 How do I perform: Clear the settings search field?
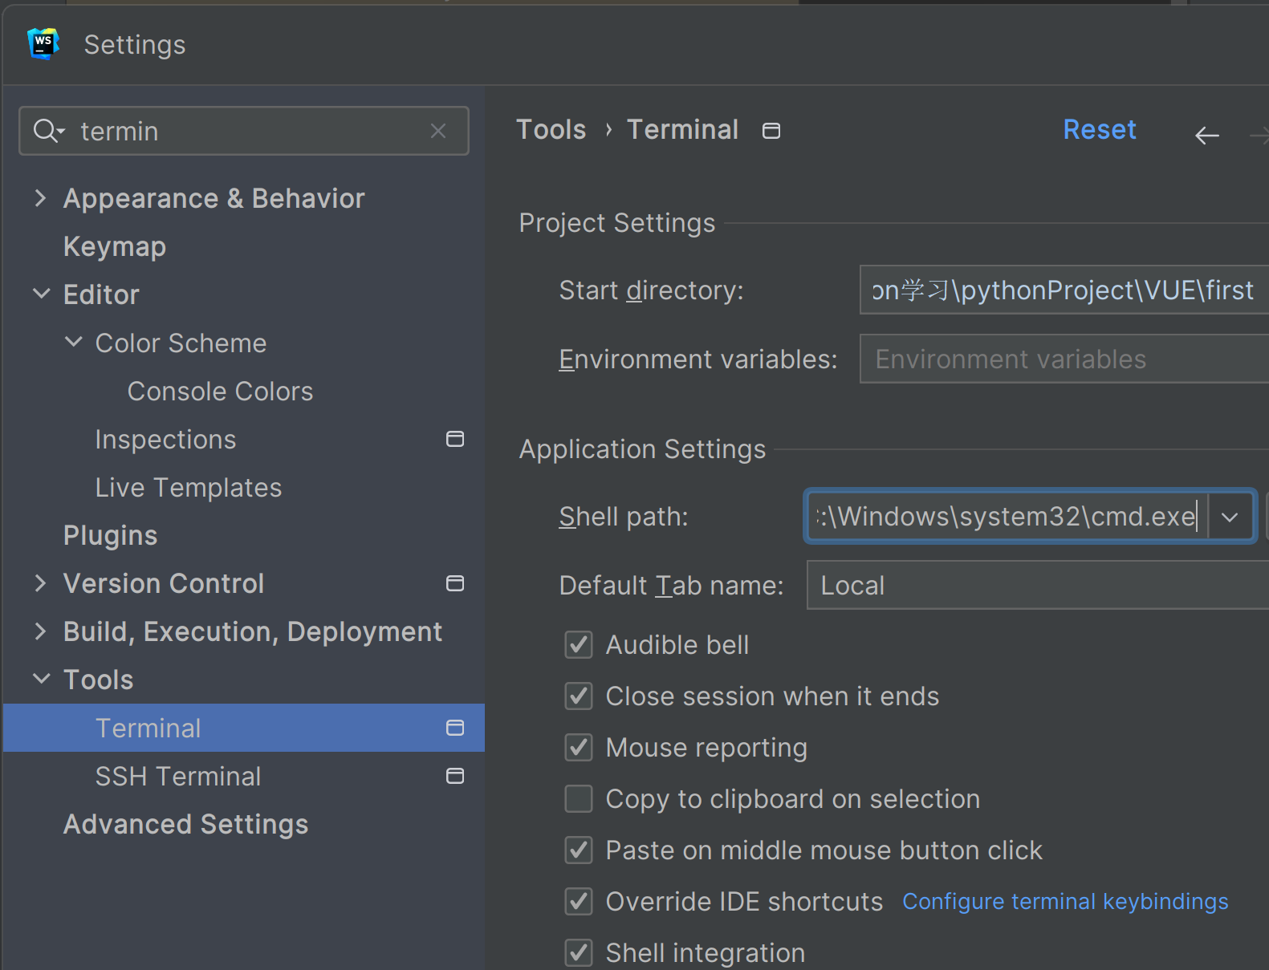pos(438,131)
